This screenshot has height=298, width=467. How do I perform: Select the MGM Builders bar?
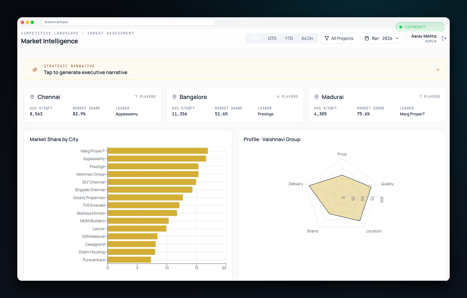[138, 221]
